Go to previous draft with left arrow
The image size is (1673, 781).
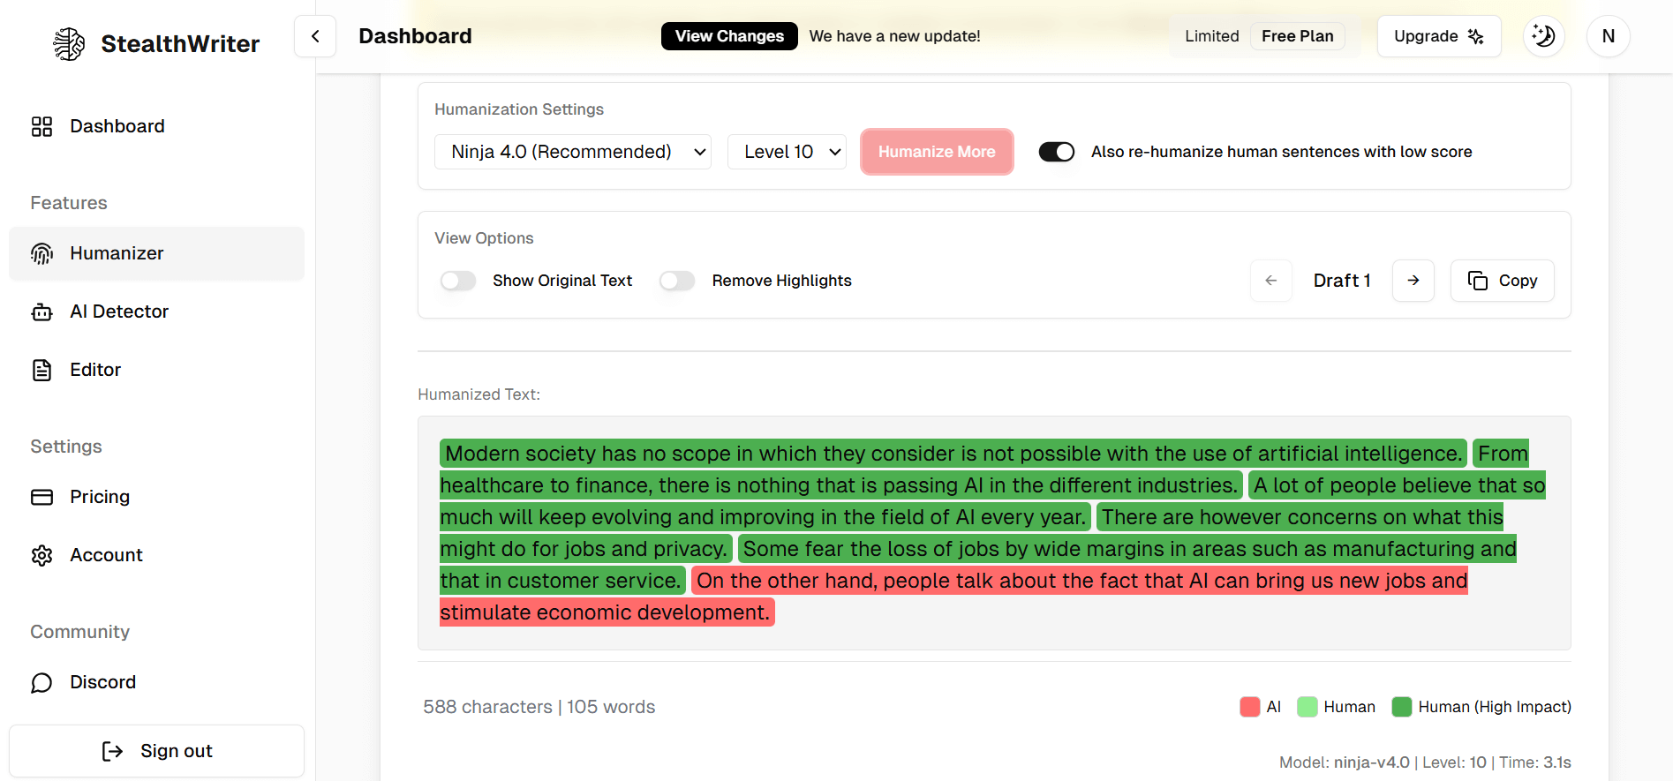tap(1271, 281)
